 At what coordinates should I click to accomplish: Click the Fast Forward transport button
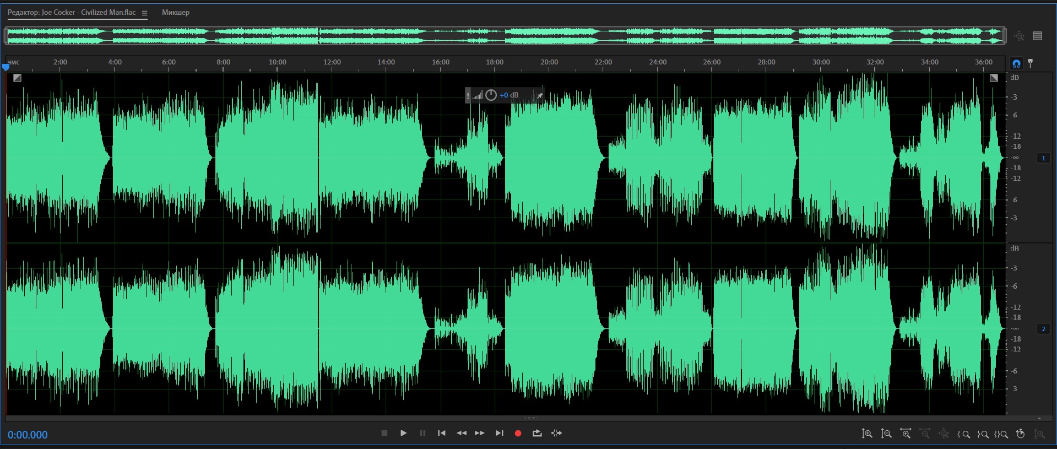click(x=480, y=433)
